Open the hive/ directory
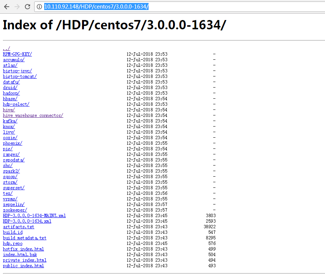Viewport: 325px width, 275px height. (9, 110)
